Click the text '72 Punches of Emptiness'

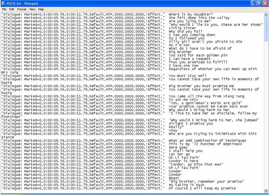coord(218,144)
